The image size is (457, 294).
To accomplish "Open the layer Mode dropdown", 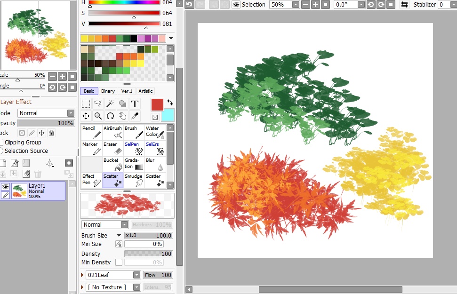I will click(72, 113).
